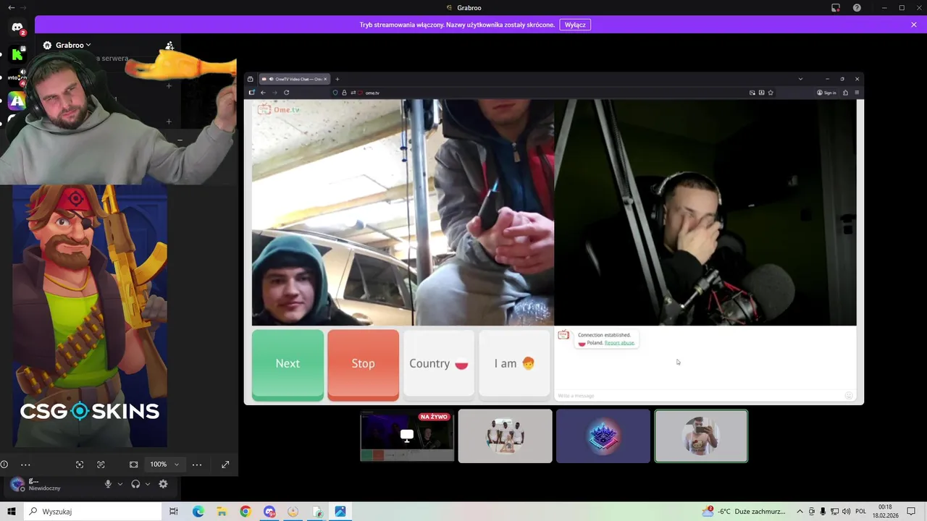Open Discord user settings gear
The height and width of the screenshot is (521, 927).
coord(163,484)
